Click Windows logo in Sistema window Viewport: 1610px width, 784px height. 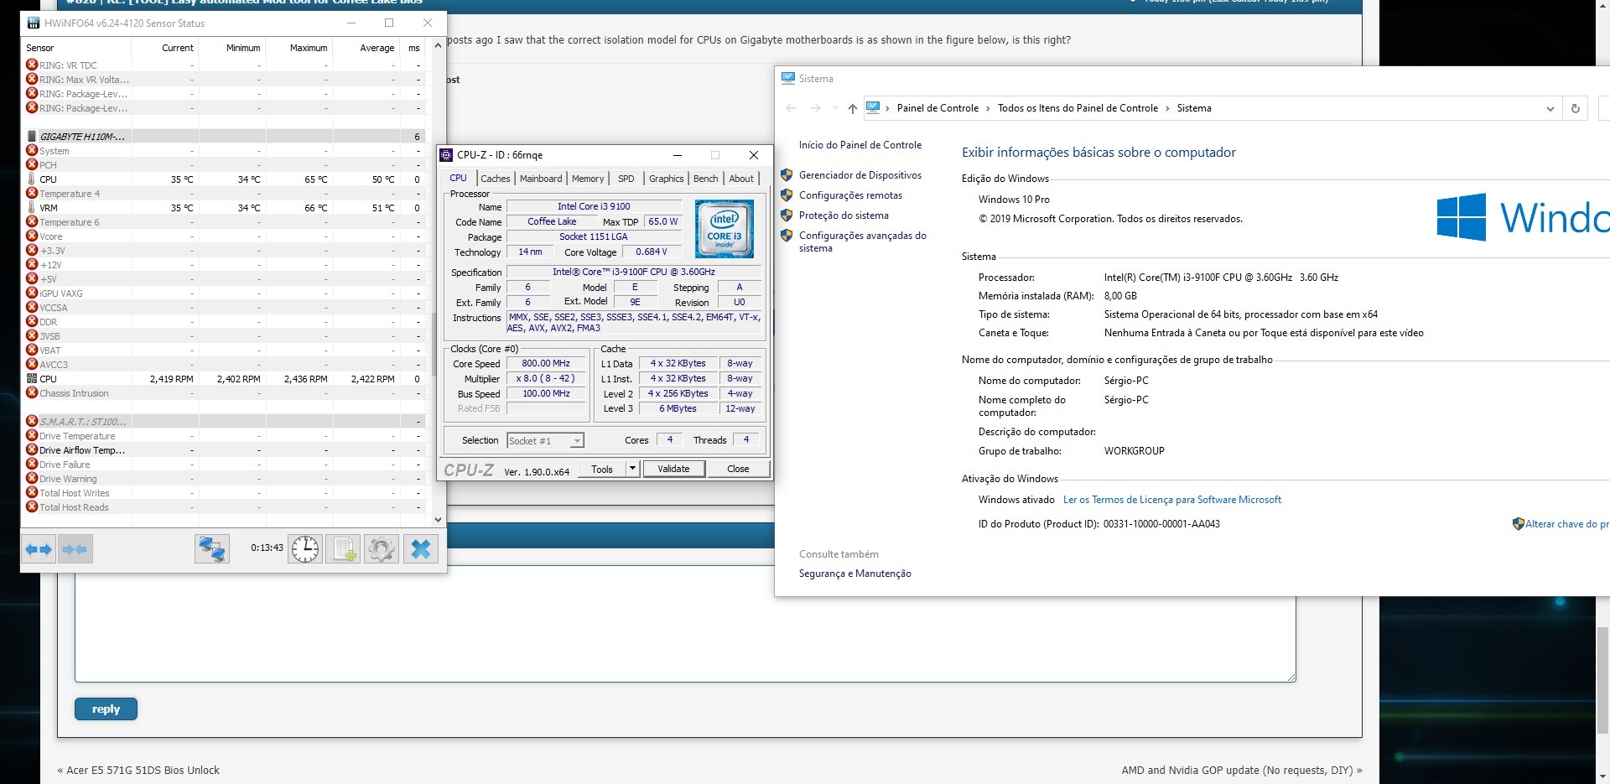click(x=1462, y=217)
